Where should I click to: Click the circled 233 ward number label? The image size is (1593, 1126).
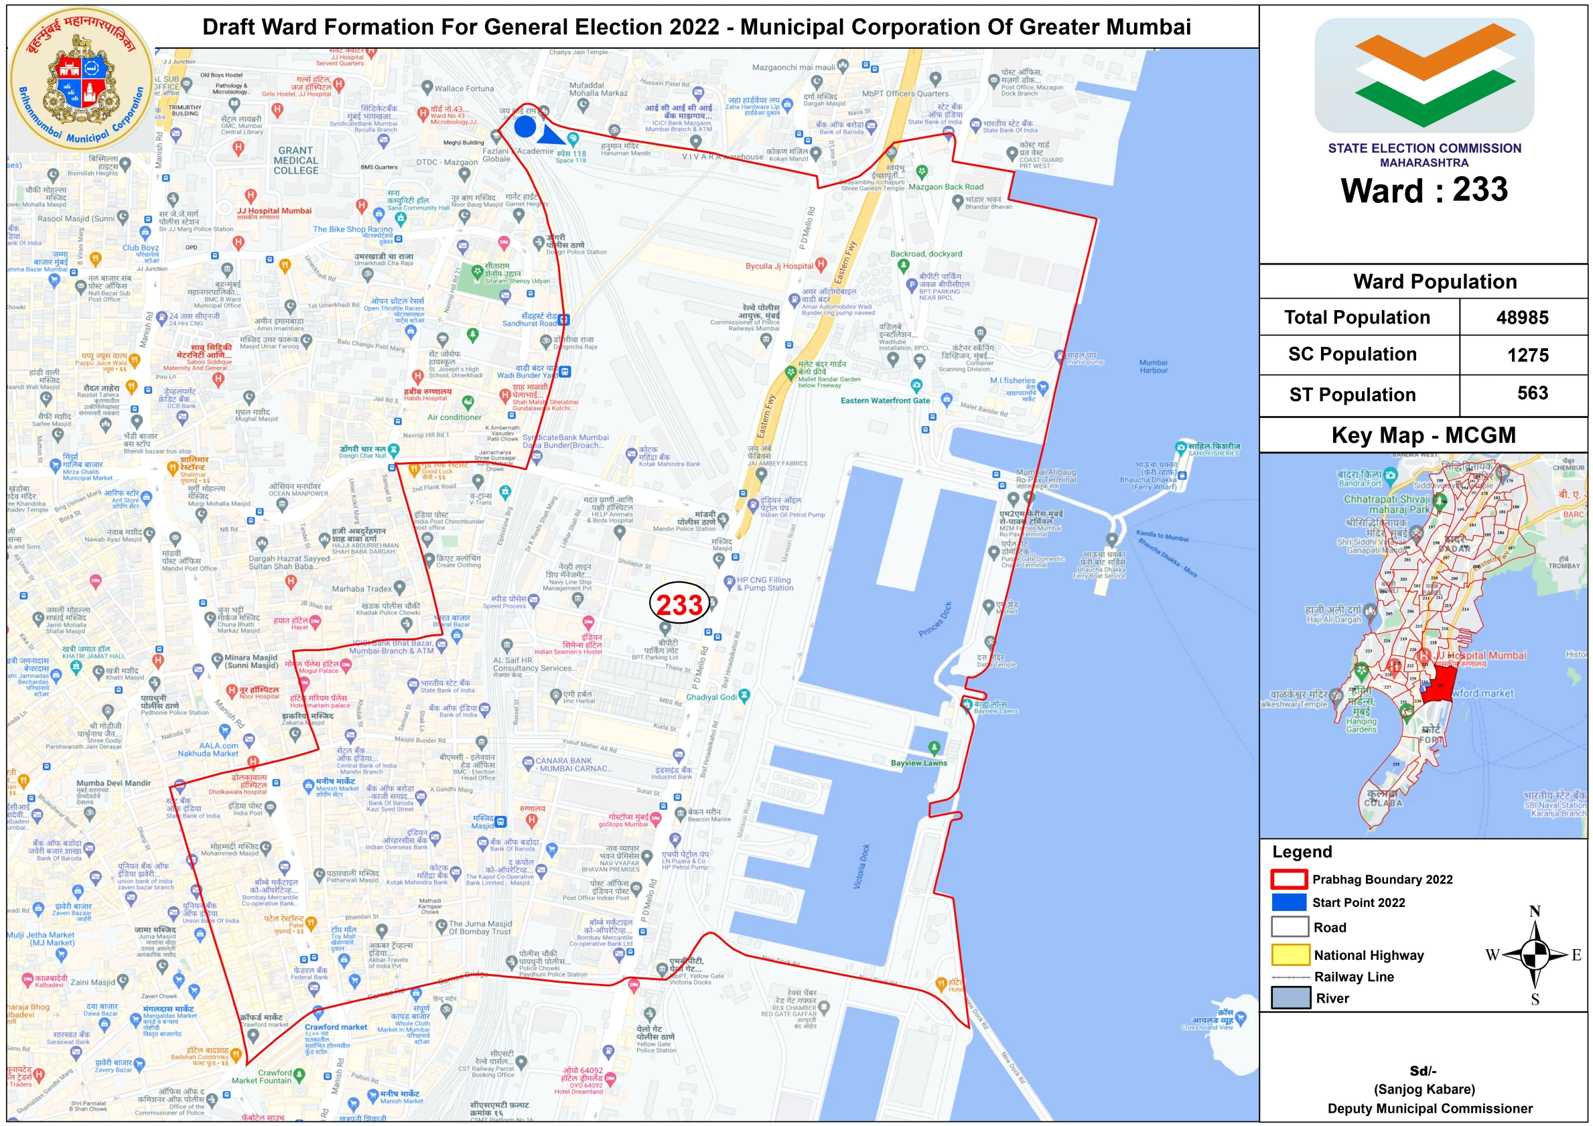(x=679, y=604)
